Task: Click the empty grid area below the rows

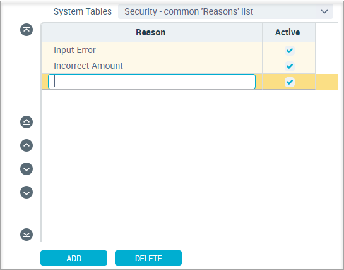Action: [x=189, y=166]
